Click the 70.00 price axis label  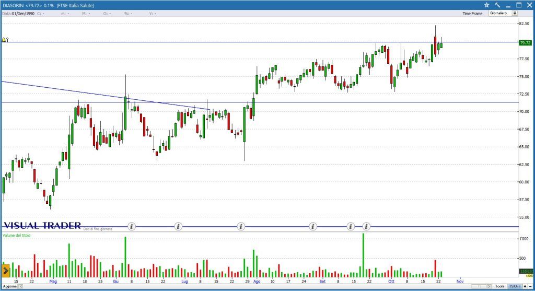(x=524, y=112)
